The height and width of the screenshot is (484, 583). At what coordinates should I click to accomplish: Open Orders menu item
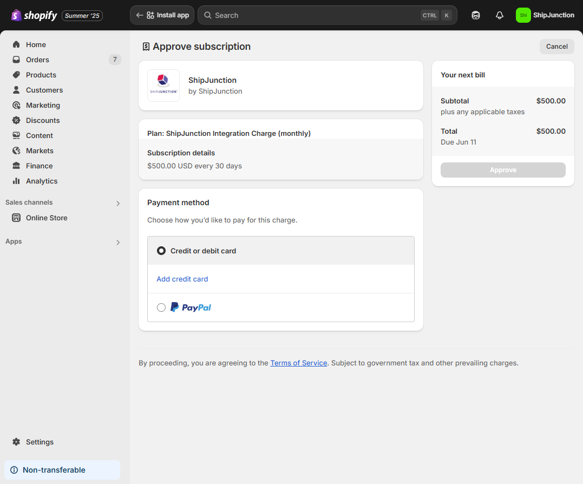(37, 60)
